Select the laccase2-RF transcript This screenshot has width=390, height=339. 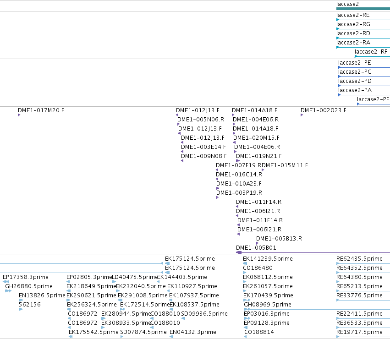click(371, 52)
